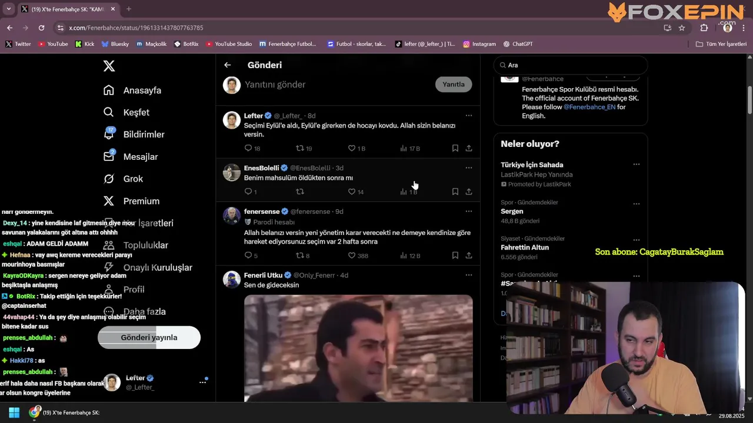
Task: Open the Twitter bookmark
Action: 18,44
